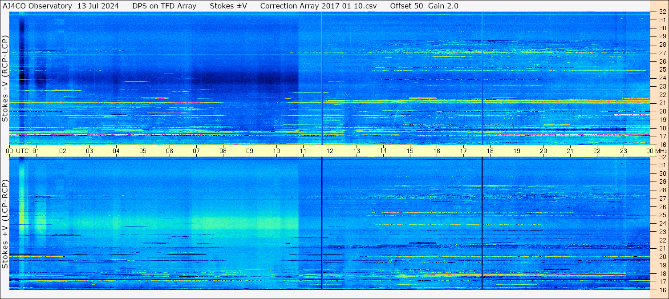The width and height of the screenshot is (669, 299).
Task: Click hour mark '06' on time axis
Action: tap(170, 151)
